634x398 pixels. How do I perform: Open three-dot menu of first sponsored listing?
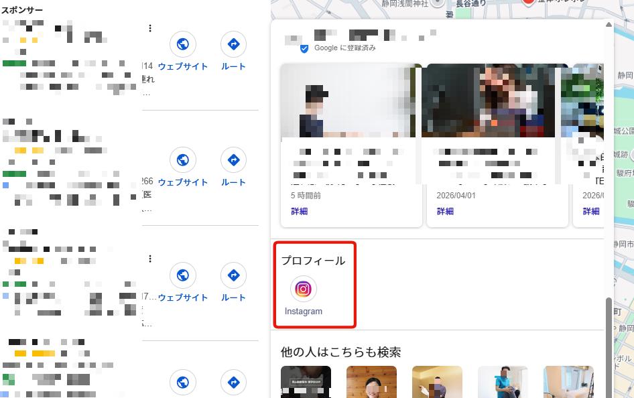pyautogui.click(x=150, y=28)
